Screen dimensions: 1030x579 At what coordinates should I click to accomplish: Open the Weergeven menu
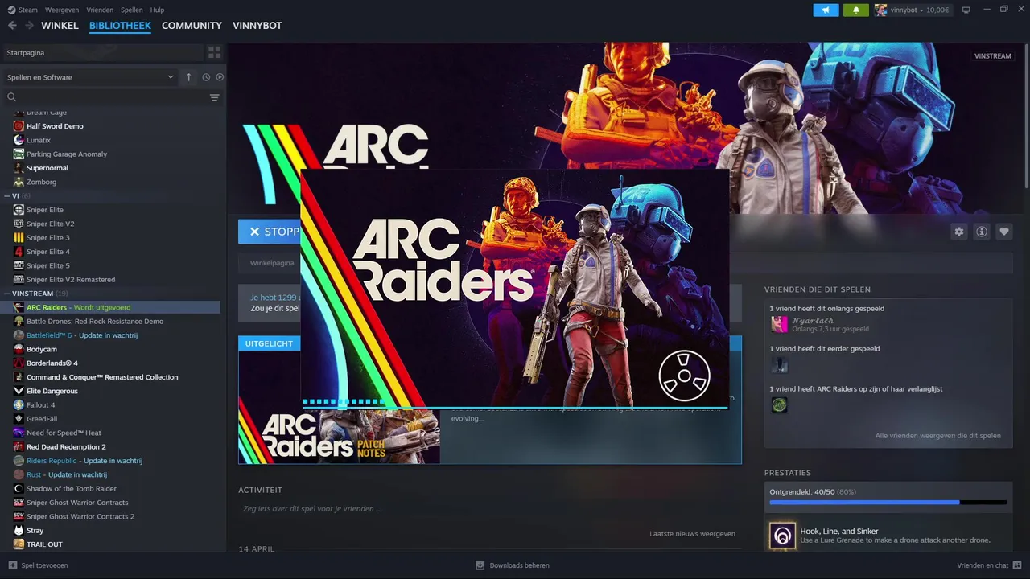62,10
